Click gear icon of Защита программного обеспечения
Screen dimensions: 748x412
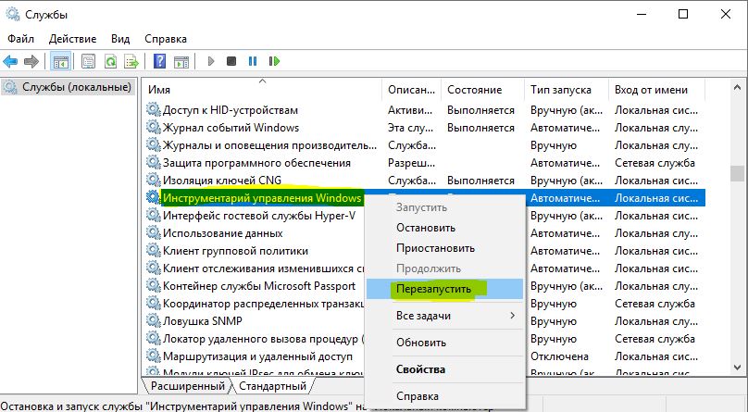coord(153,163)
